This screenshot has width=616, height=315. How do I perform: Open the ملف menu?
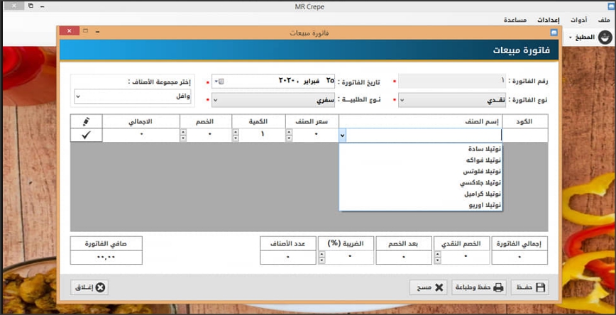[x=604, y=20]
